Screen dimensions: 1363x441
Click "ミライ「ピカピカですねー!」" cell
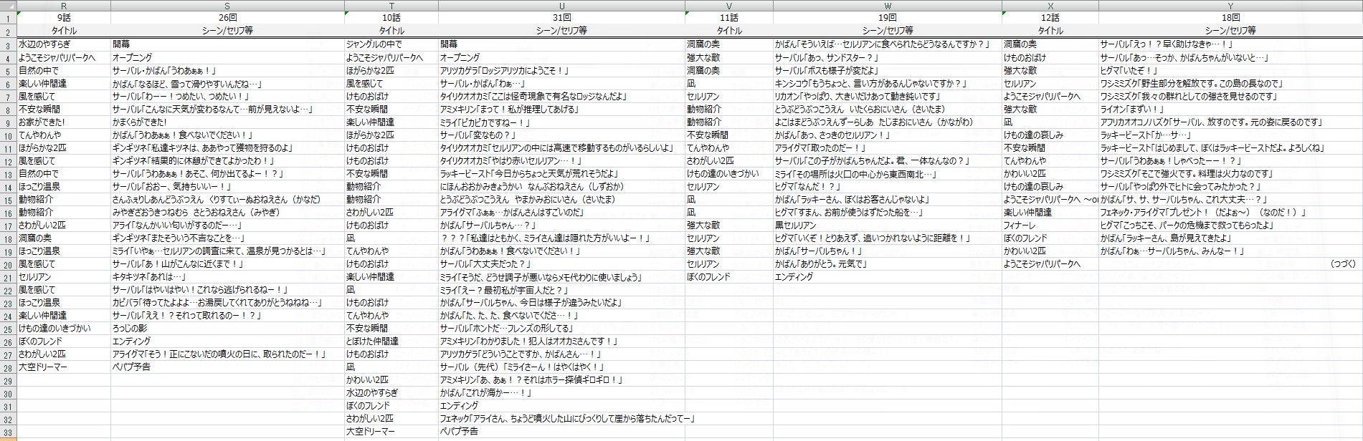click(x=561, y=122)
